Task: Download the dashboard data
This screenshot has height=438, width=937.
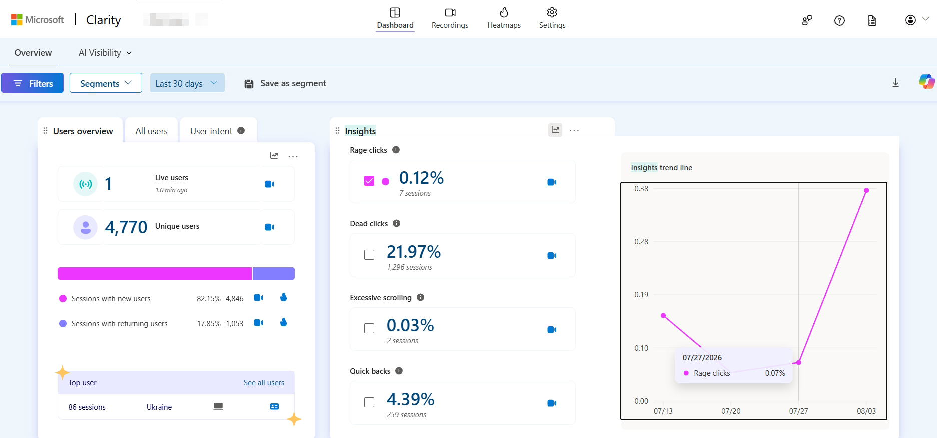Action: tap(895, 83)
